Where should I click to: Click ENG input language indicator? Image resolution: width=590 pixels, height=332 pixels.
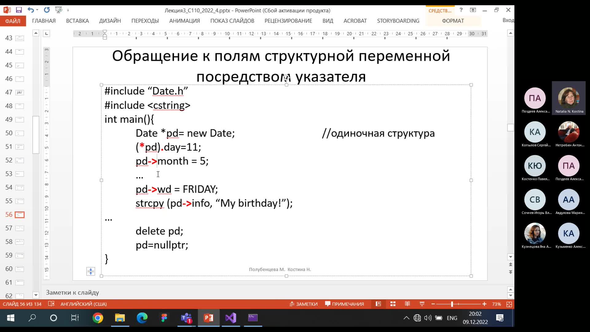tap(452, 318)
